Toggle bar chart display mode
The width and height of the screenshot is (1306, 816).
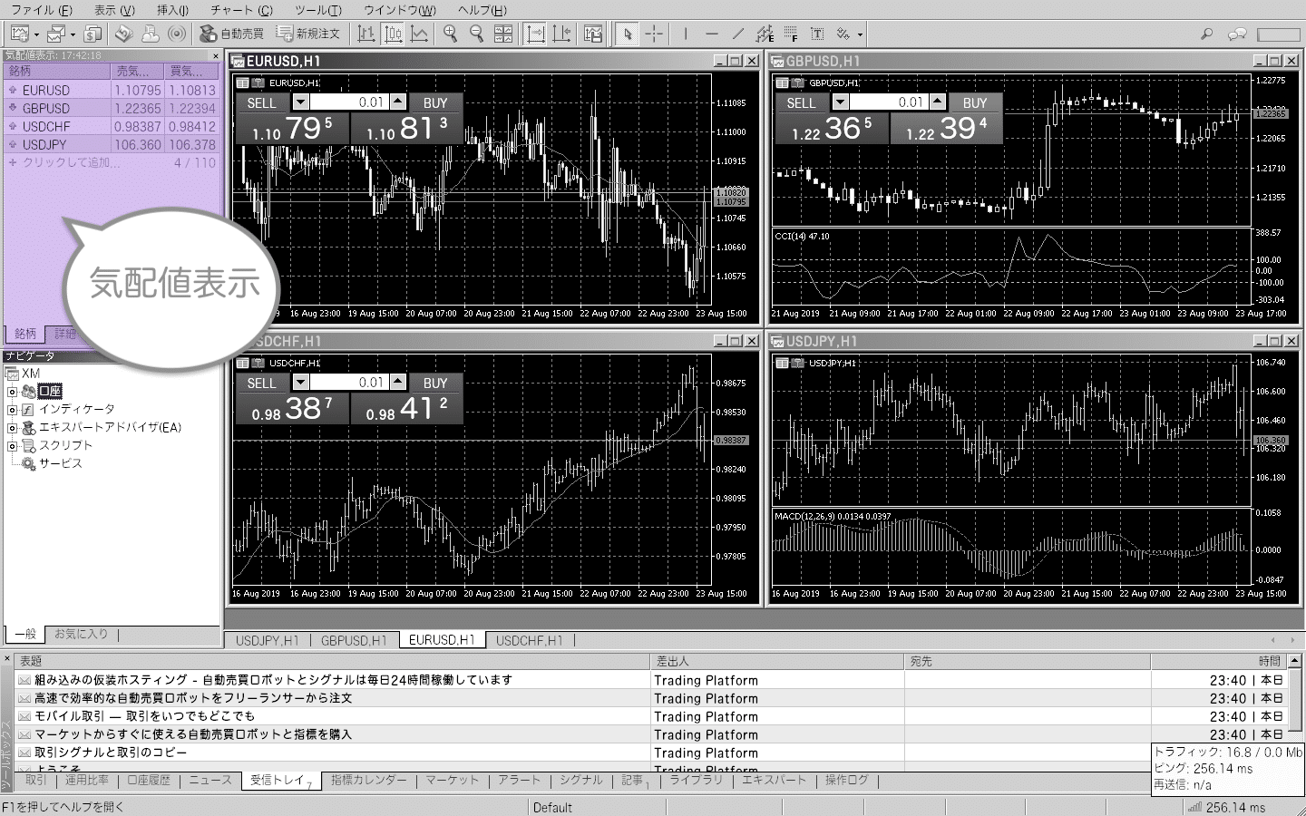click(365, 34)
